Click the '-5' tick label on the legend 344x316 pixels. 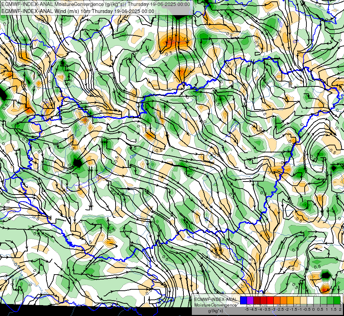click(247, 309)
